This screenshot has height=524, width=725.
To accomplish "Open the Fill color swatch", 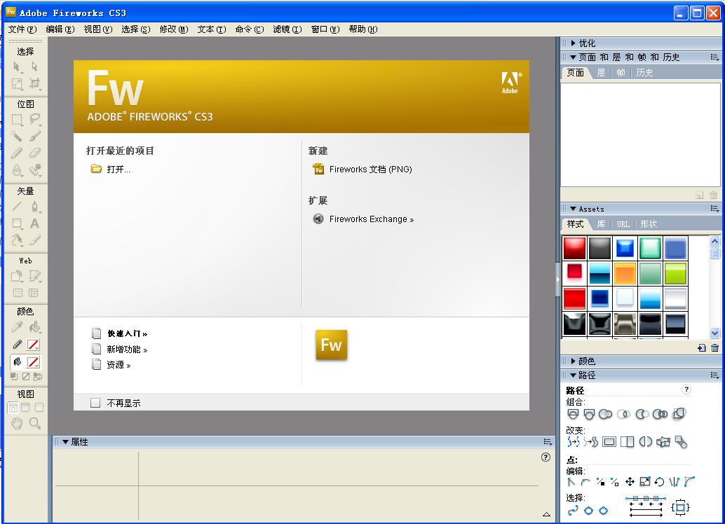I will click(x=33, y=362).
